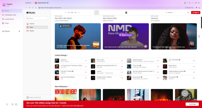Open the account dropdown arrow at top right
The width and height of the screenshot is (202, 108).
(187, 3)
